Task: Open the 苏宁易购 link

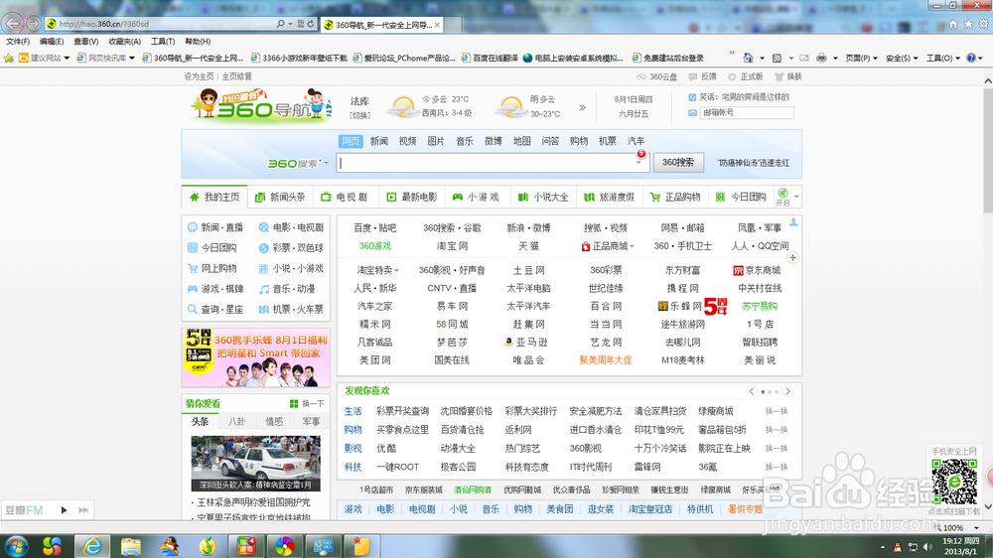Action: coord(760,306)
